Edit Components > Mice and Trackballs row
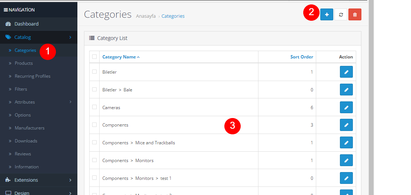Viewport: 411px width, 195px height. (x=346, y=142)
